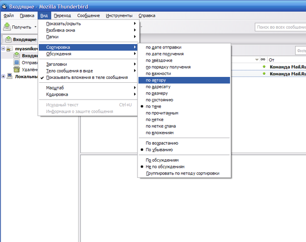Switch to the 'Входящие' tab
Screen dimensions: 306x242
21,39
